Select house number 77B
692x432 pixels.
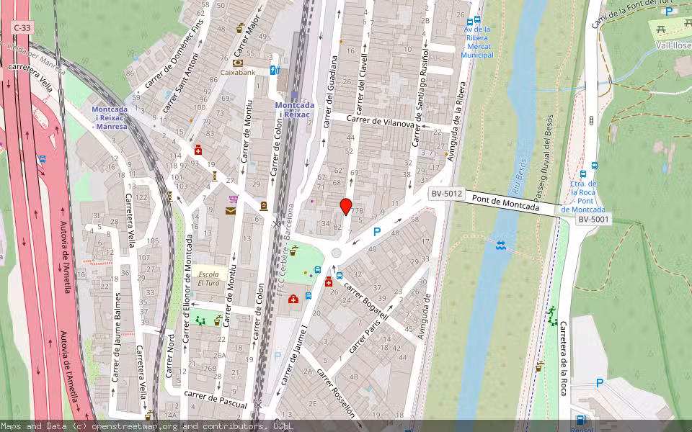pos(357,211)
